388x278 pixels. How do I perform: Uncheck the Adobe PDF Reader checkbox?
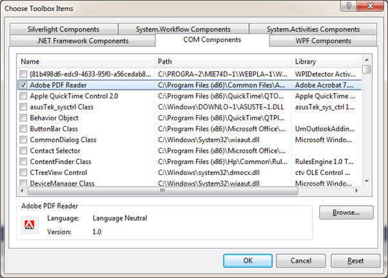(x=23, y=85)
